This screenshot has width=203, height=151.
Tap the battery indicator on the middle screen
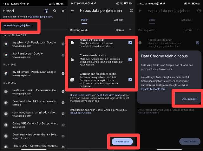(126, 3)
